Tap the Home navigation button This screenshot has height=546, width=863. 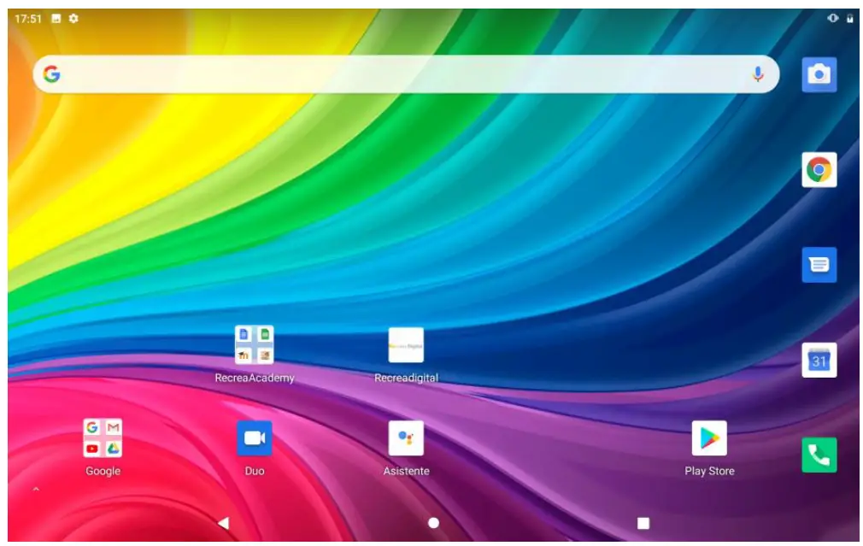pos(434,523)
